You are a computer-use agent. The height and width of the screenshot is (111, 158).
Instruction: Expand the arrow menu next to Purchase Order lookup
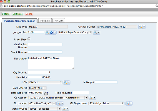144,27
